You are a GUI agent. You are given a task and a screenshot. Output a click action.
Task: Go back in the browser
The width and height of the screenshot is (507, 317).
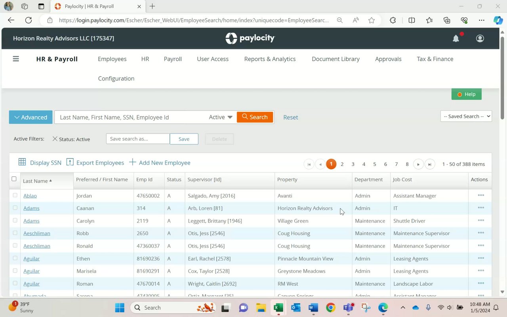point(11,20)
